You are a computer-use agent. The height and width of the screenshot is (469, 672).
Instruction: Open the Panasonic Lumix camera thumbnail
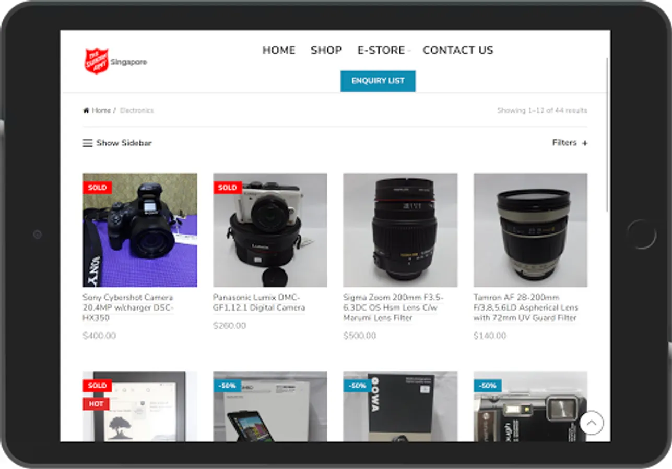click(270, 230)
